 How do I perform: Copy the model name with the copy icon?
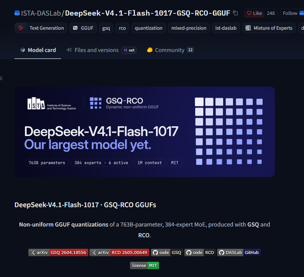pos(235,13)
